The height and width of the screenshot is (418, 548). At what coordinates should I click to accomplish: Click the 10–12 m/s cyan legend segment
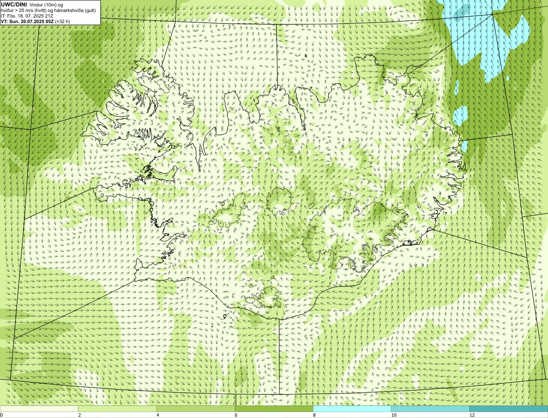tap(430, 409)
